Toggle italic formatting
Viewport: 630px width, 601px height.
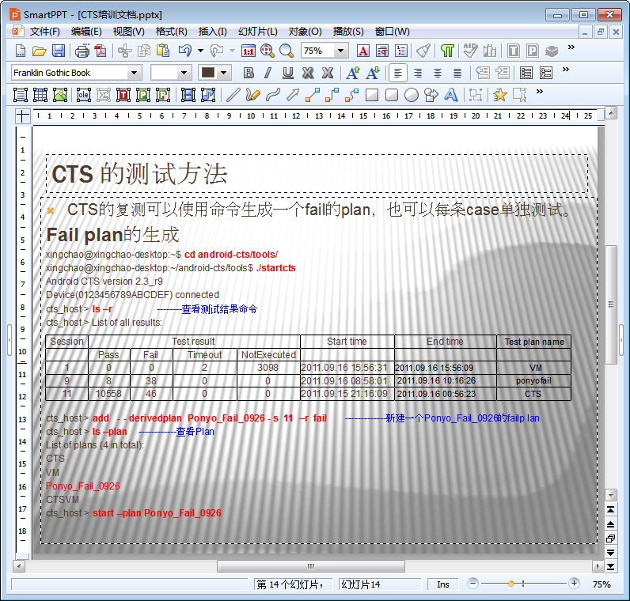tap(268, 73)
